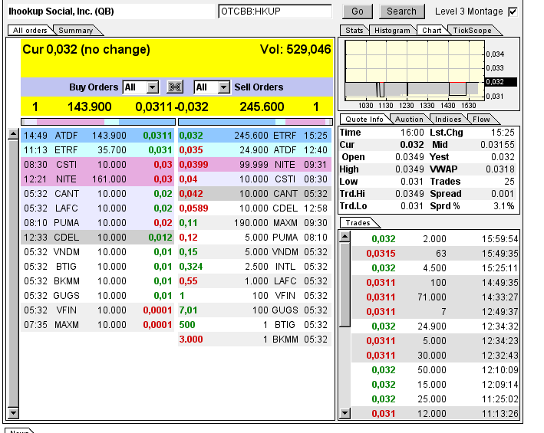
Task: Click the link icon between Buy and Sell filters
Action: tap(176, 87)
